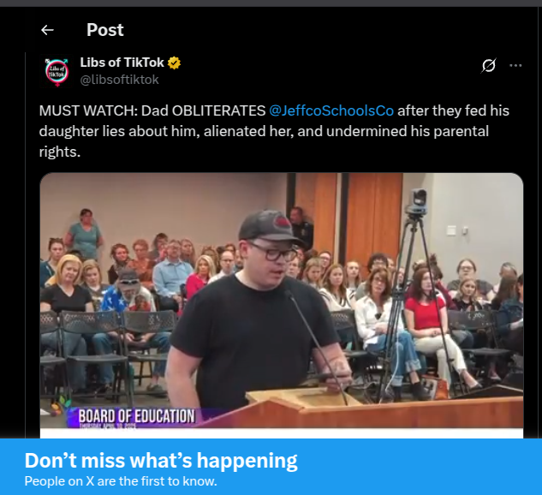Screen dimensions: 542x495
Task: Open the Libs of TikTok display name
Action: pyautogui.click(x=122, y=63)
